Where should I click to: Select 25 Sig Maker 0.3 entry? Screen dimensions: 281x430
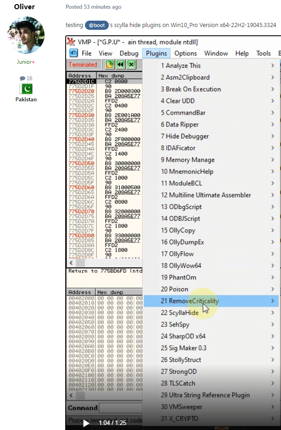211,348
